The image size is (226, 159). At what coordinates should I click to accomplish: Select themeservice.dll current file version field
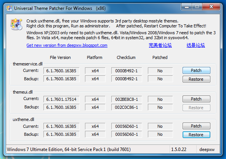[61, 71]
